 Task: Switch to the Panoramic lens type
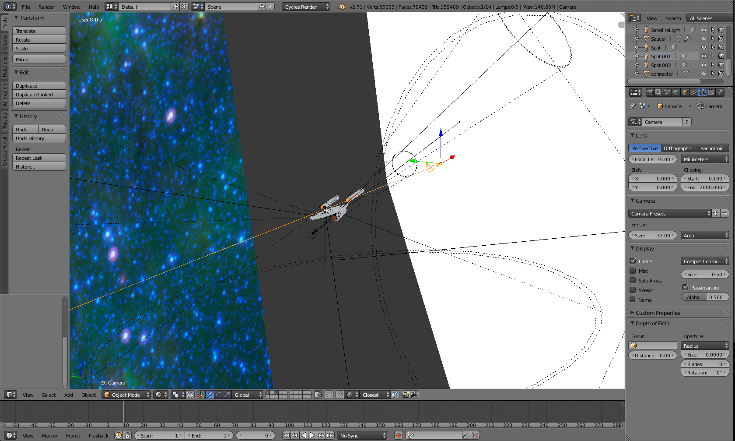tap(712, 148)
